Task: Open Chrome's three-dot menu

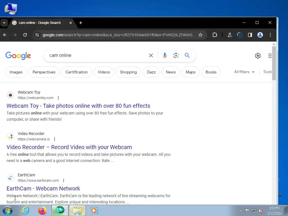Action: point(270,35)
